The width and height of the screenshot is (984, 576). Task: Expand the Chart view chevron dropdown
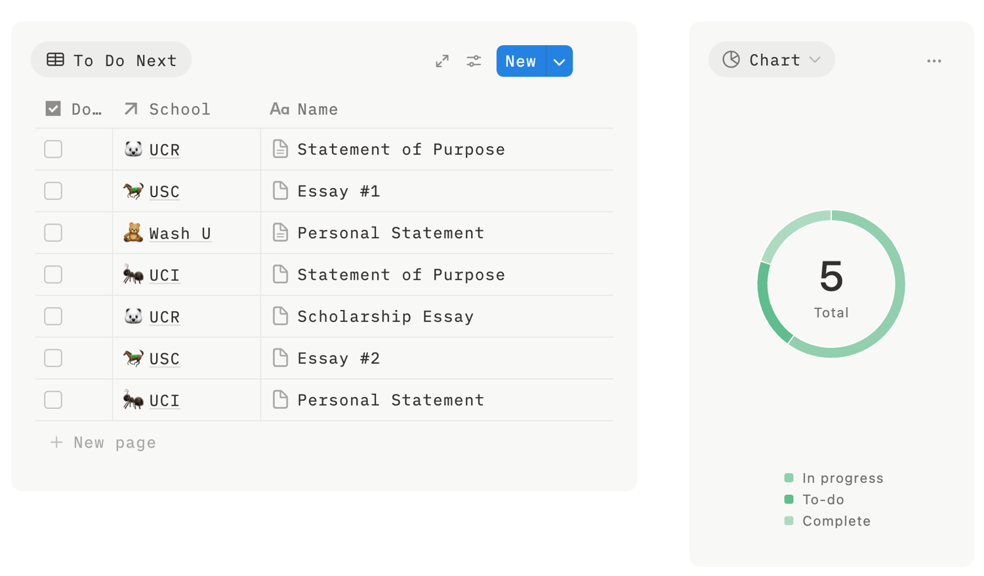[815, 60]
